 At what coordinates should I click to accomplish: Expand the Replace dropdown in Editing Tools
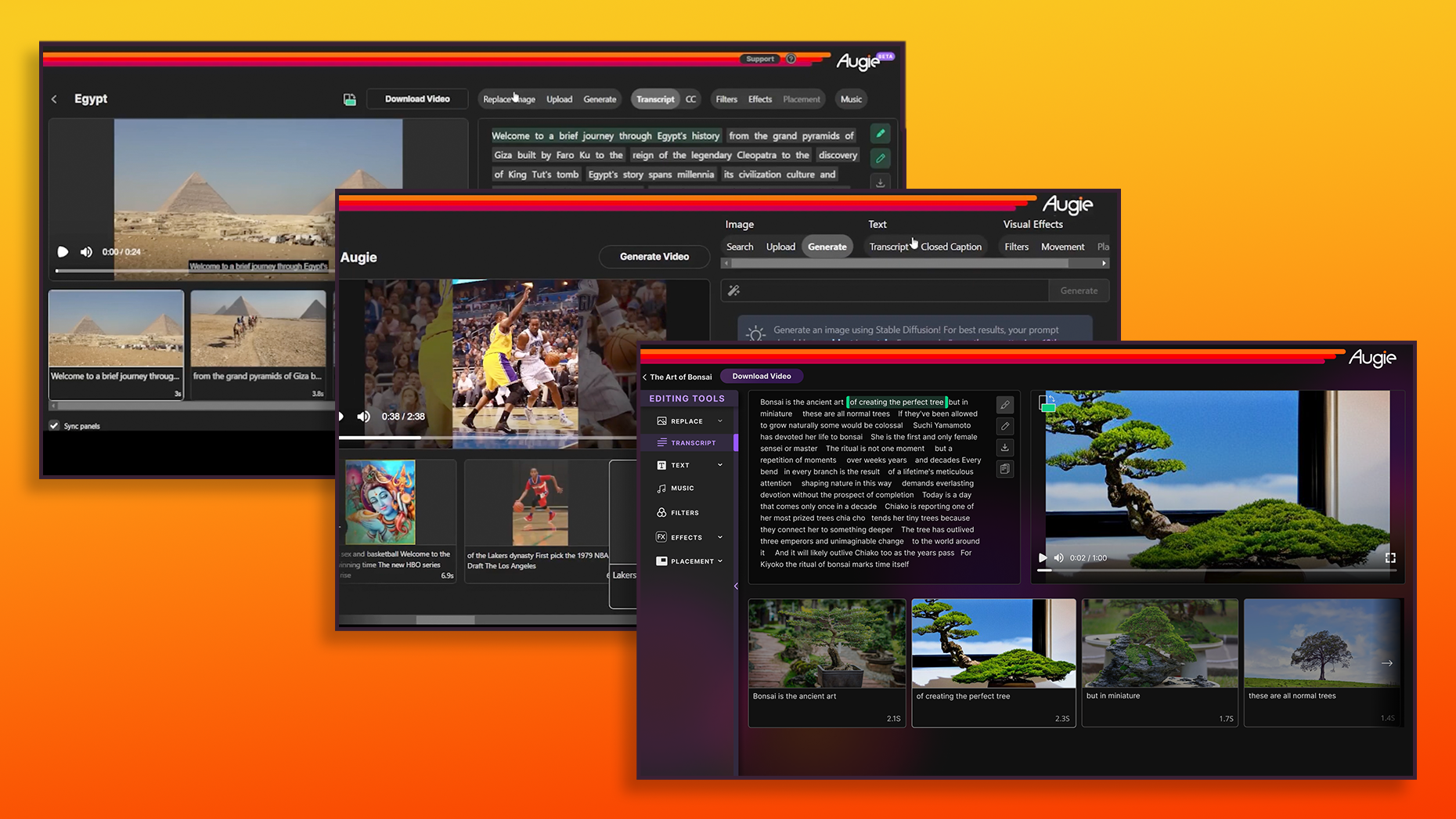coord(720,421)
